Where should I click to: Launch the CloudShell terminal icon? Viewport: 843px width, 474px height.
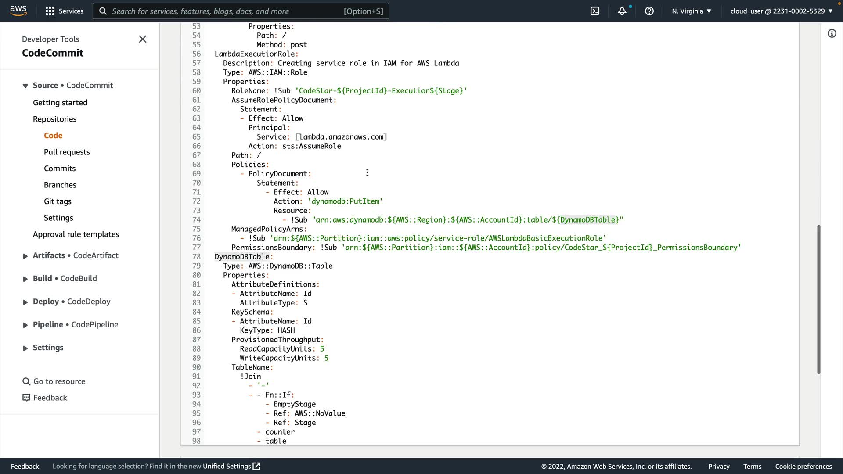pos(594,11)
